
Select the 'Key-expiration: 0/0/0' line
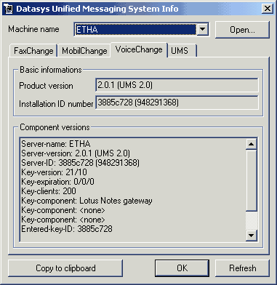coord(57,182)
